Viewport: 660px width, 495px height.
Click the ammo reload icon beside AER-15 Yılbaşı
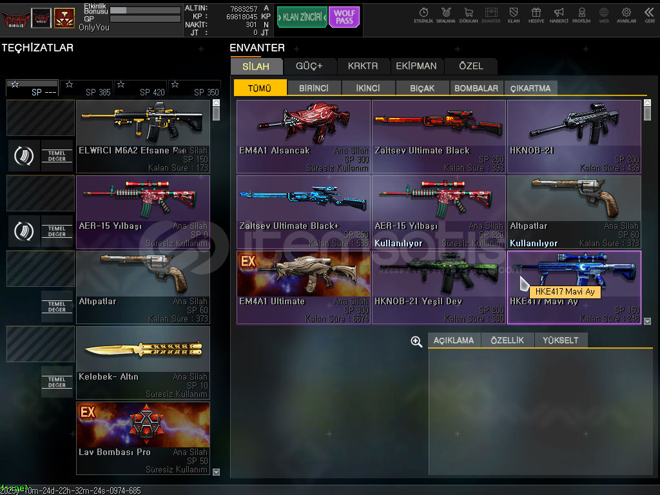[24, 231]
